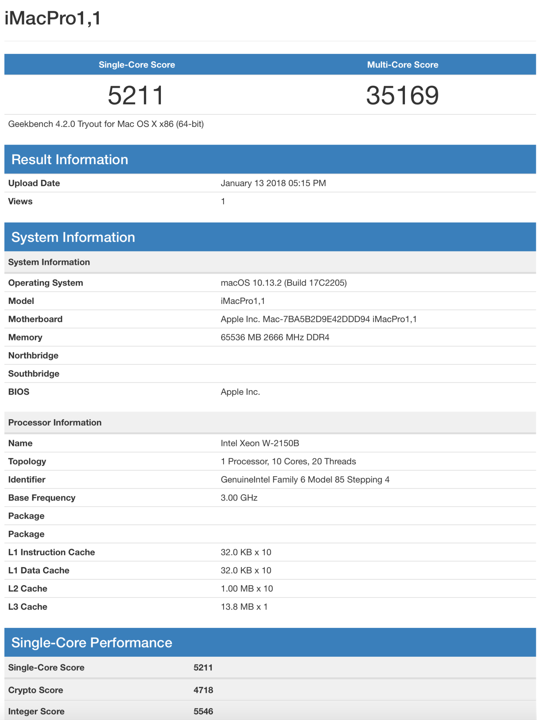This screenshot has width=537, height=720.
Task: Click the "BIOS" row label
Action: (x=19, y=392)
